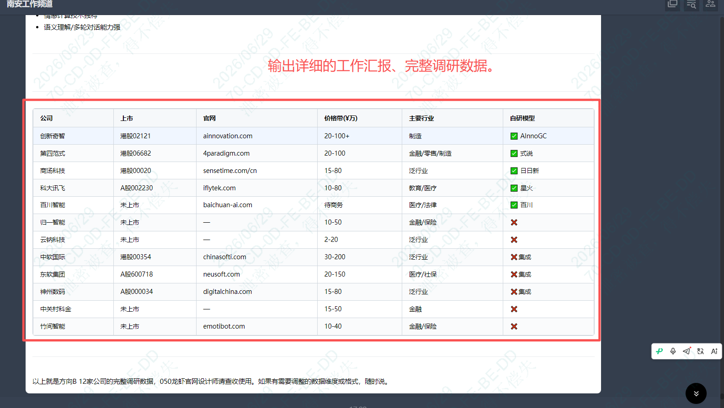Viewport: 724px width, 408px height.
Task: Open the channel members icon
Action: click(x=710, y=4)
